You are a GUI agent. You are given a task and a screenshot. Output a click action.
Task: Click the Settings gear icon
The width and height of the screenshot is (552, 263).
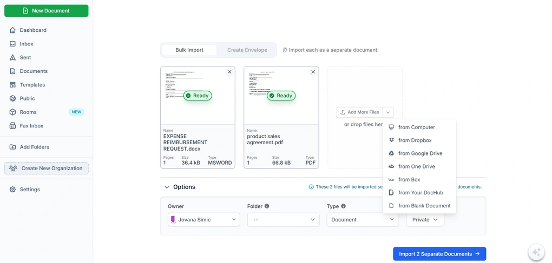pyautogui.click(x=12, y=189)
